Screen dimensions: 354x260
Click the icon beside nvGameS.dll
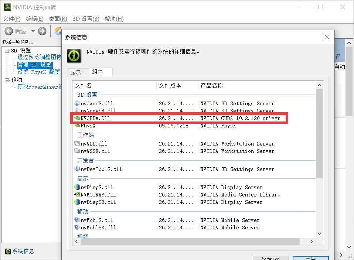tap(77, 103)
